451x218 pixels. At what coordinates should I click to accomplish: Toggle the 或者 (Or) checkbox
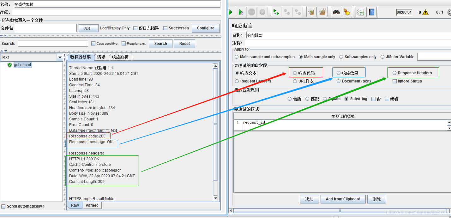[x=387, y=99]
